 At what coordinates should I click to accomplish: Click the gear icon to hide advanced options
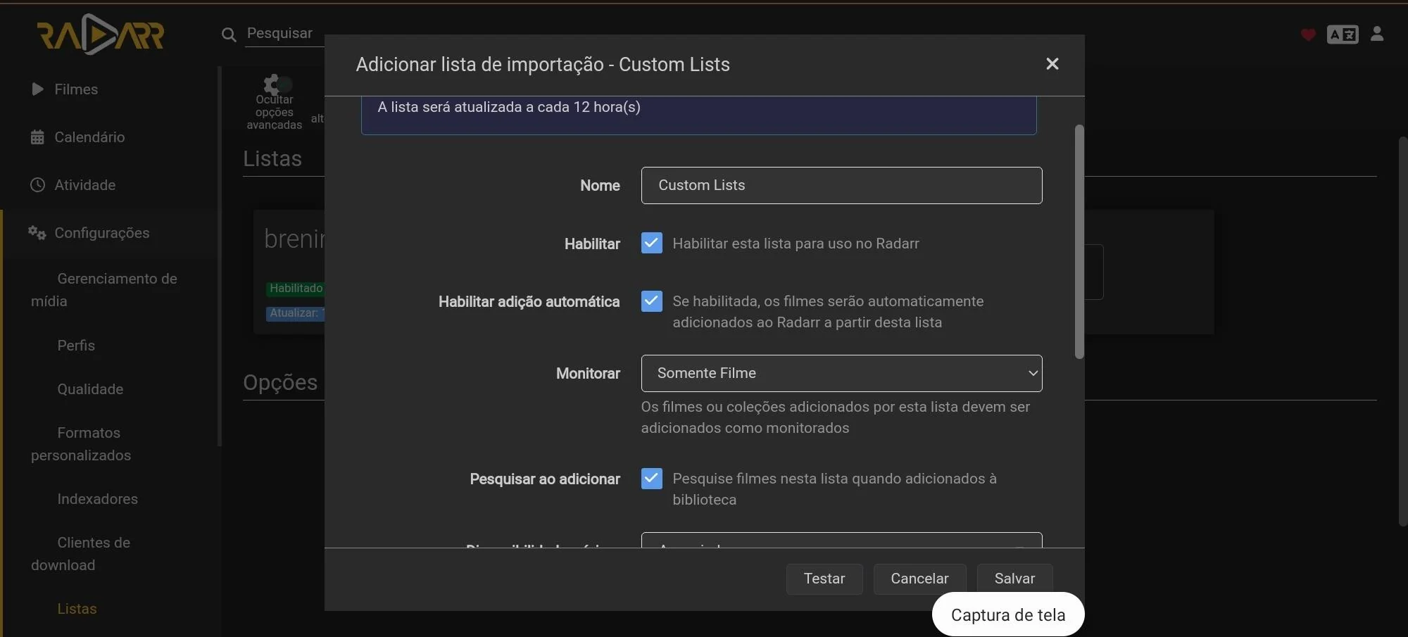pos(273,85)
